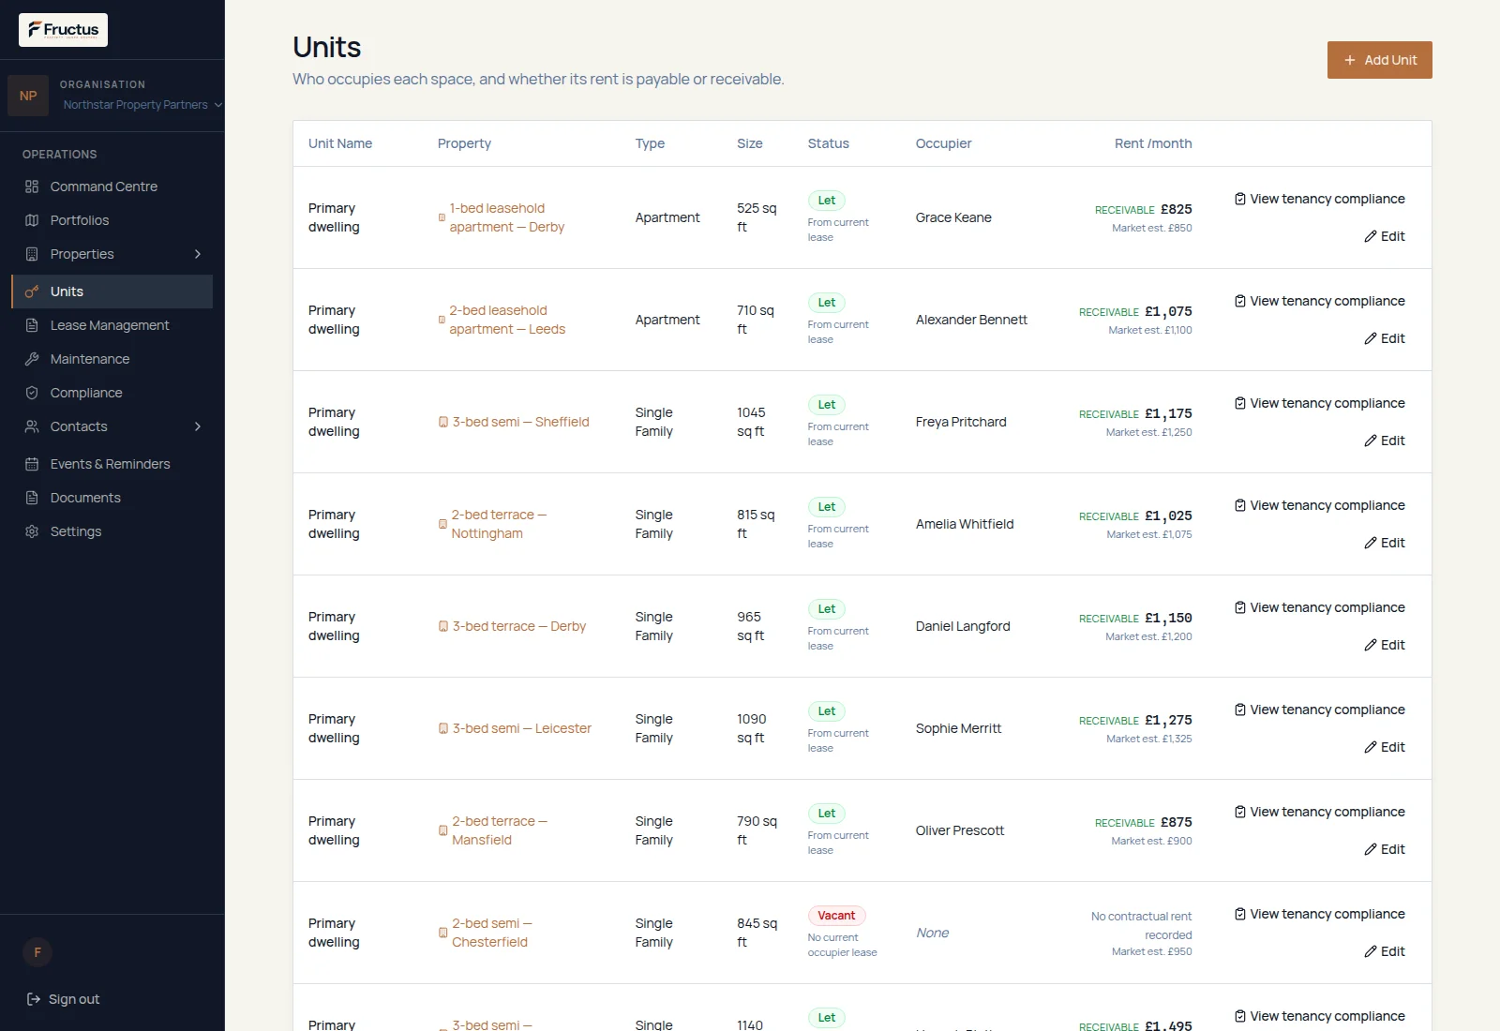Viewport: 1500px width, 1031px height.
Task: Click the Vacant status badge
Action: [x=836, y=916]
